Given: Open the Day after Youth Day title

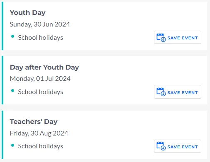Looking at the screenshot, I should 44,68.
